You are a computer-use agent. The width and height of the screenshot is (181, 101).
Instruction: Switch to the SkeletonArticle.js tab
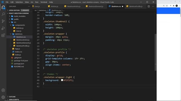pos(74,6)
